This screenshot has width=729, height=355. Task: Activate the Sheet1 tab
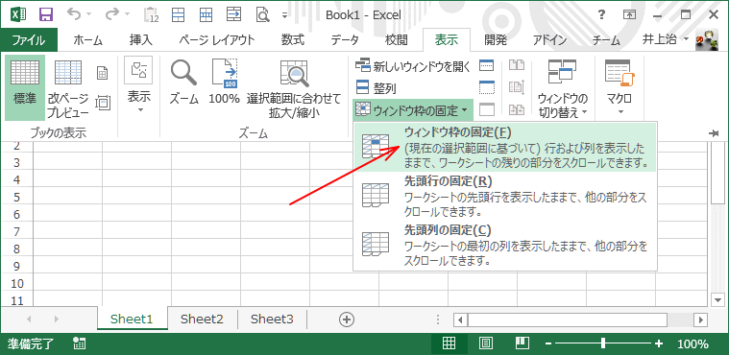[132, 319]
